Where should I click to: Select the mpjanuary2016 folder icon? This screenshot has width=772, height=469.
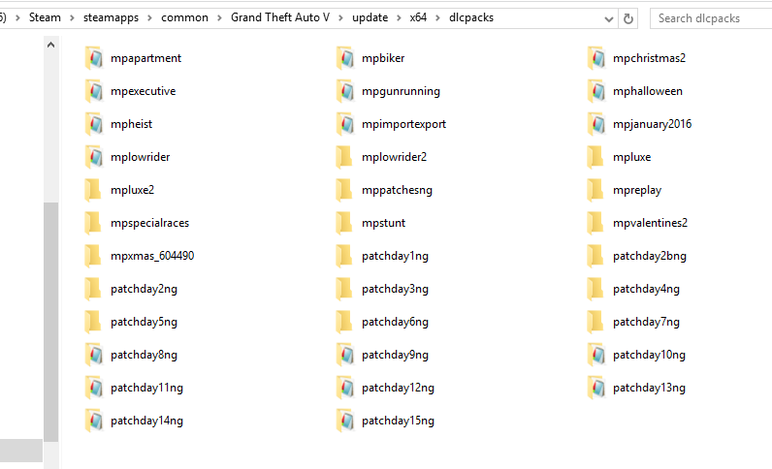[595, 124]
